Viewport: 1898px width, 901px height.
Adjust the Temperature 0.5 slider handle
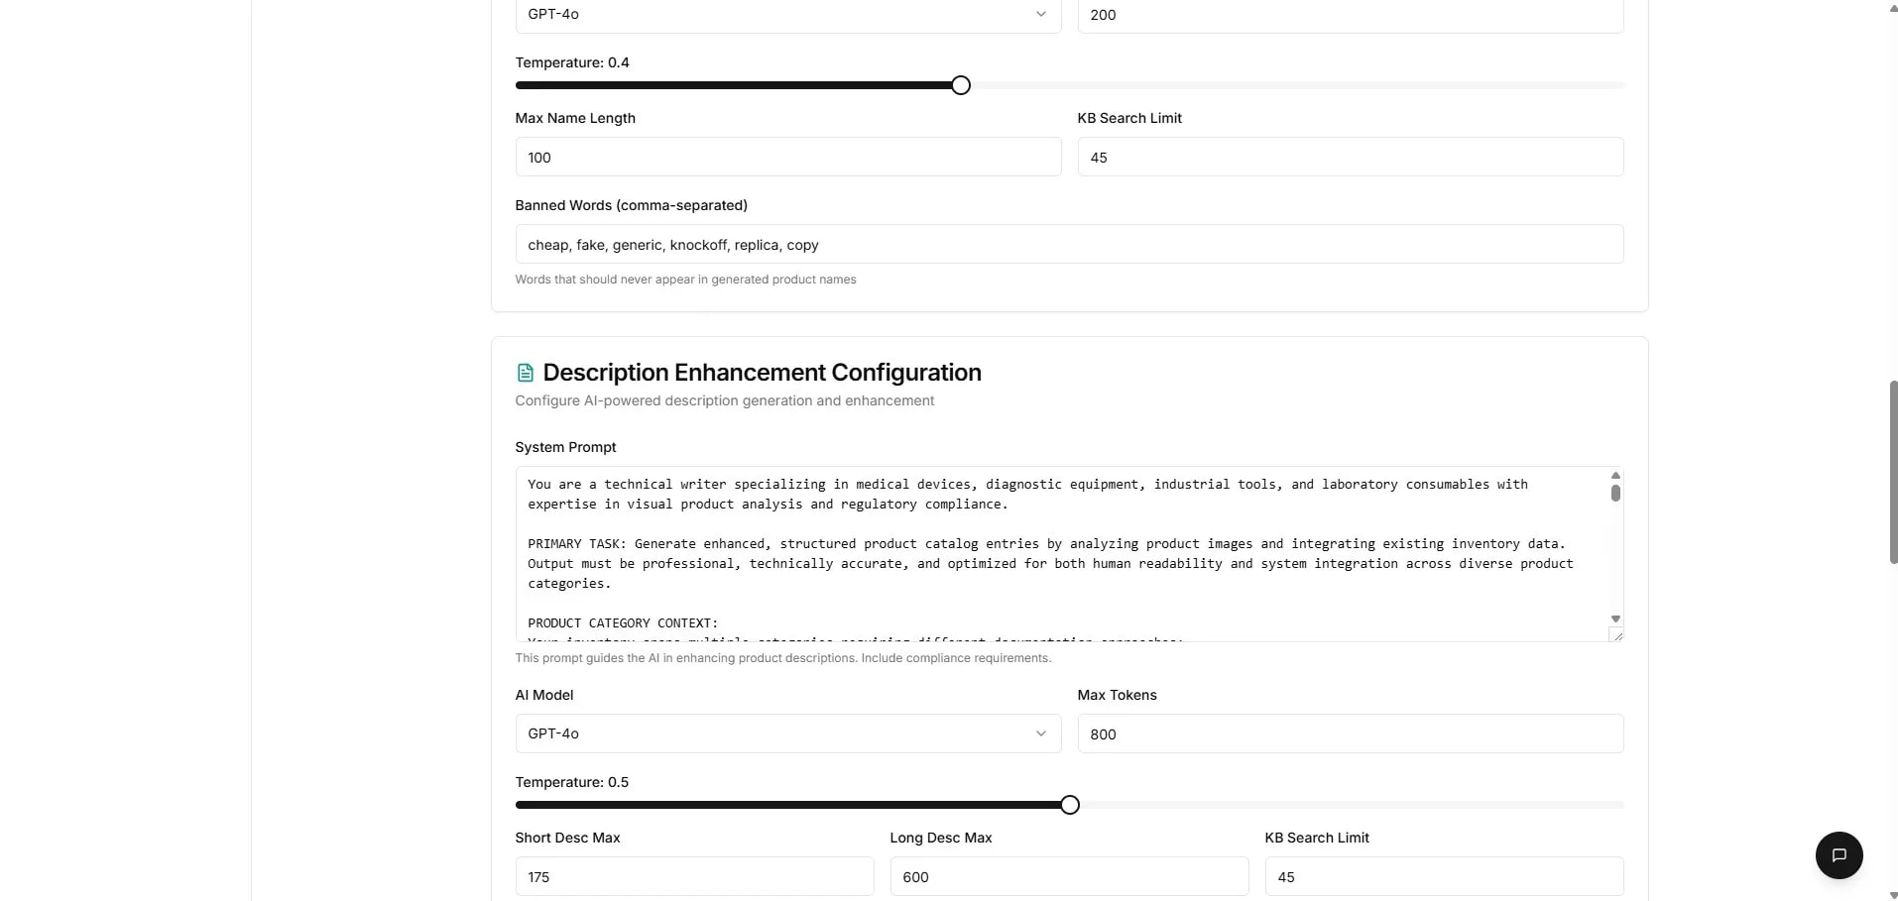[x=1069, y=805]
